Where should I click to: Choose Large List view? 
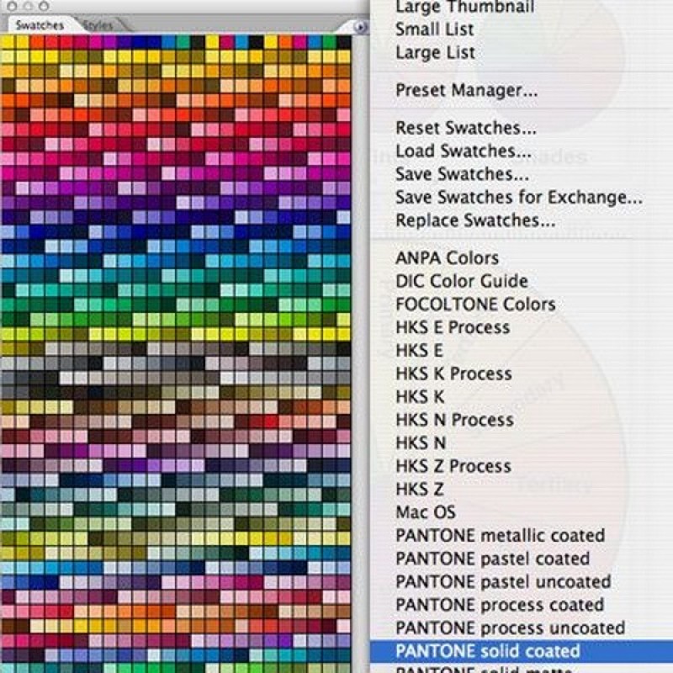[x=435, y=53]
